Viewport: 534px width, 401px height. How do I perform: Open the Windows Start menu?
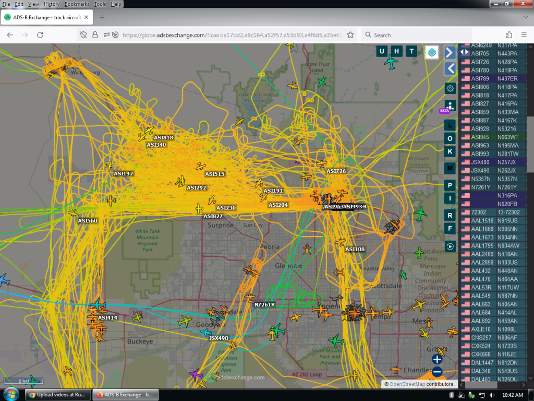click(10, 395)
